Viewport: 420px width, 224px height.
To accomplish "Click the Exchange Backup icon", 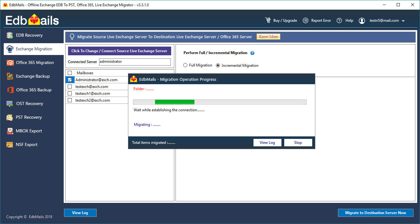I will coord(10,76).
